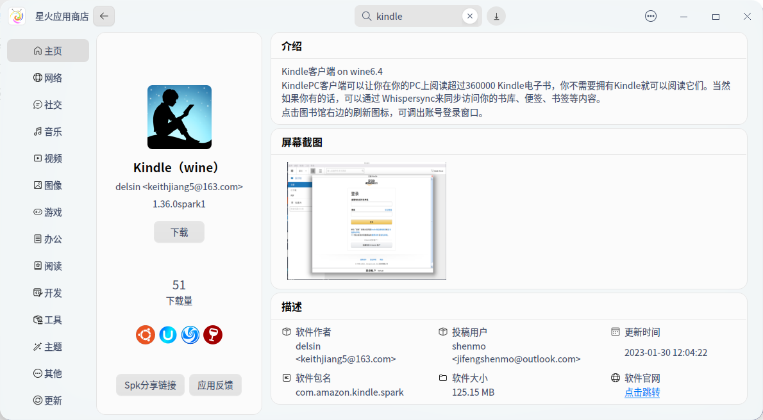Screen dimensions: 763x420
Task: Click the Ubuntu compatibility icon
Action: coord(146,334)
